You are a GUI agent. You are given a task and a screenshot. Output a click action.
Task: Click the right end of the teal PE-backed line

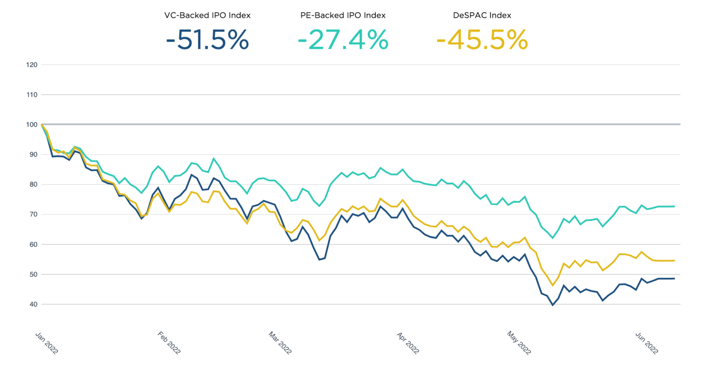(674, 206)
